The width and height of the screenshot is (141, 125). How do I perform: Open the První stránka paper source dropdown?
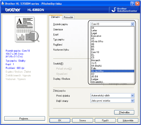click(112, 95)
